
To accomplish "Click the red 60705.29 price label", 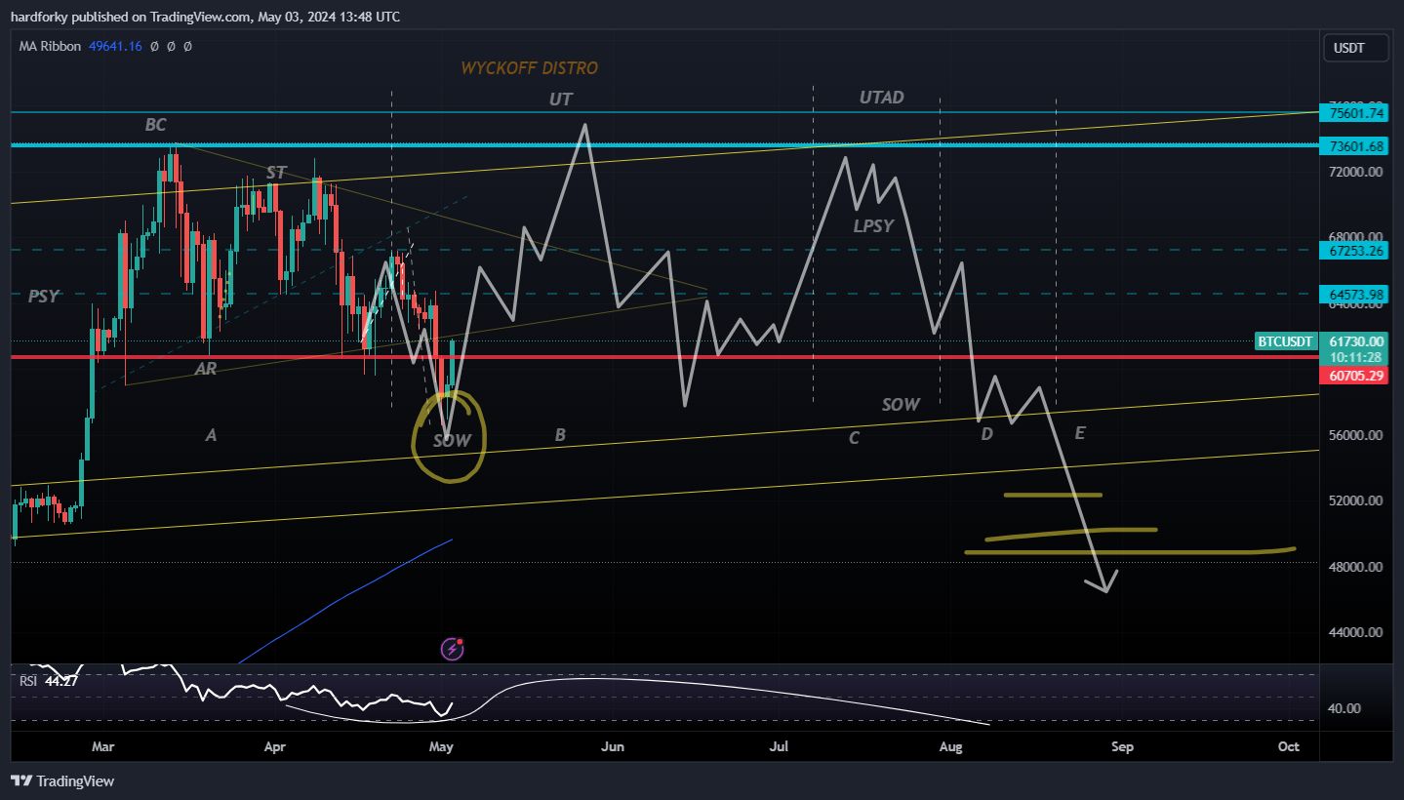I will 1354,376.
